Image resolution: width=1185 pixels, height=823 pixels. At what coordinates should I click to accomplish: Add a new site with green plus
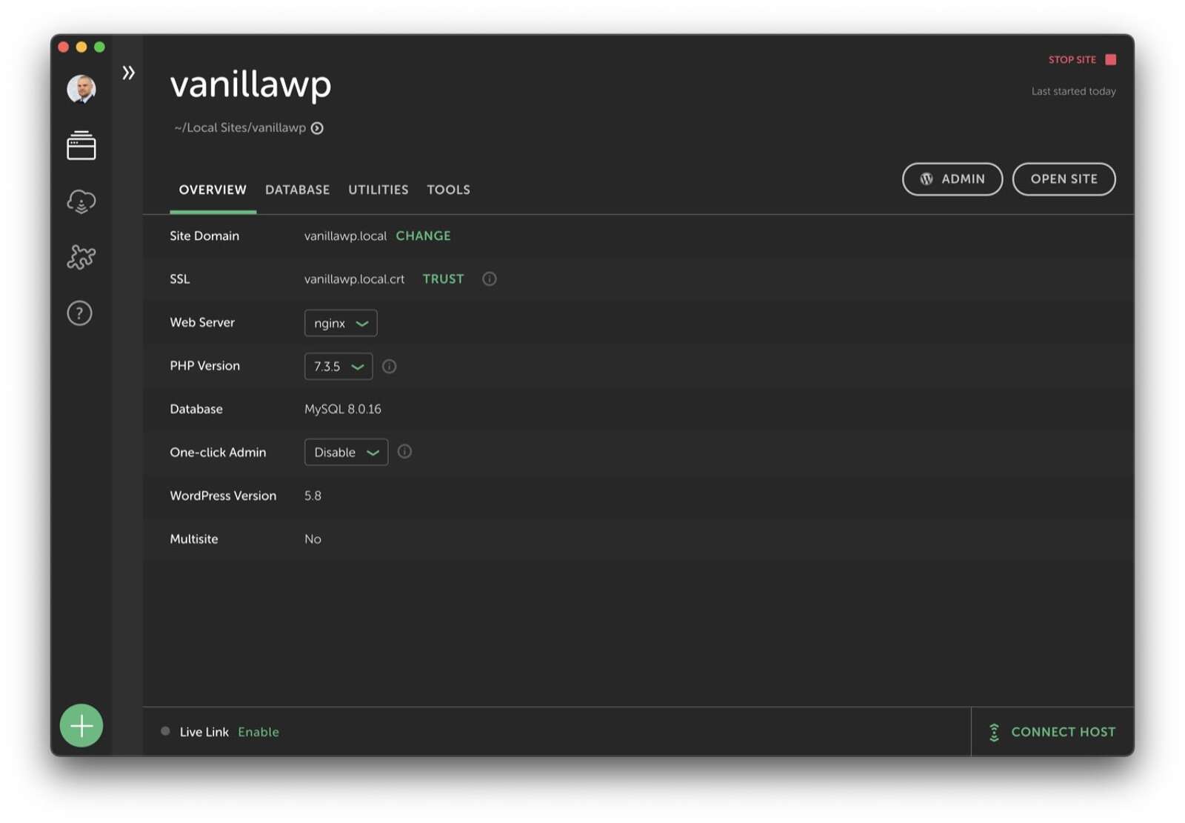81,725
